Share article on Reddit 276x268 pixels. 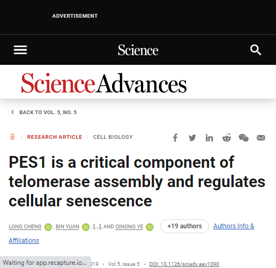(x=227, y=138)
